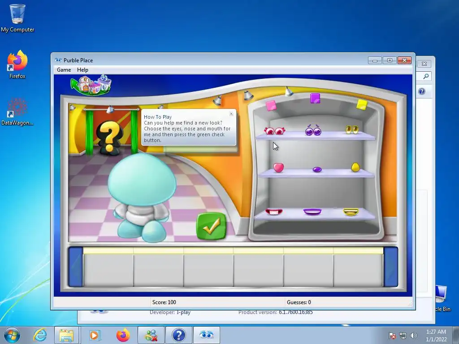The width and height of the screenshot is (459, 344).
Task: Click the search magnifier in the background window
Action: (x=426, y=76)
